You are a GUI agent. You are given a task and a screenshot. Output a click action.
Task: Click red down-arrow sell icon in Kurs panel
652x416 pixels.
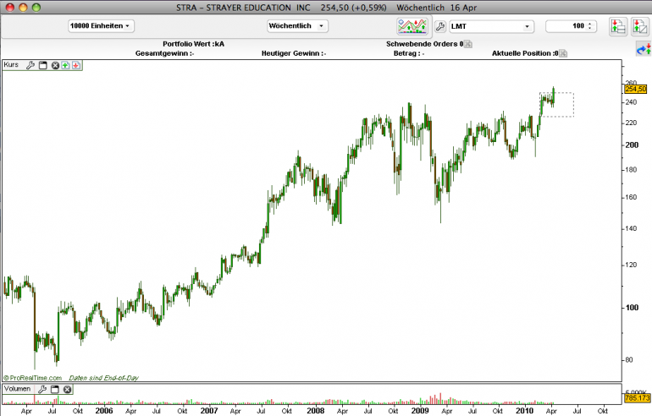point(75,65)
